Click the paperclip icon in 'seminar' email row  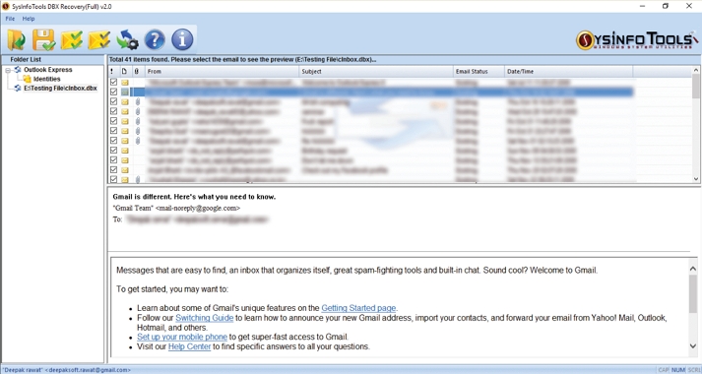(138, 111)
